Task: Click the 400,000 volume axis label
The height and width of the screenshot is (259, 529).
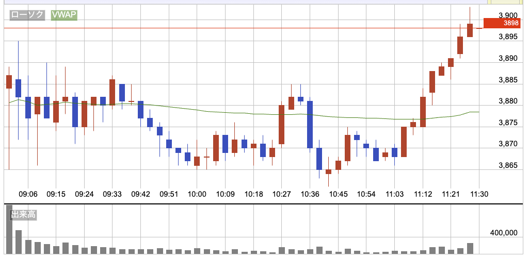Action: [x=503, y=233]
